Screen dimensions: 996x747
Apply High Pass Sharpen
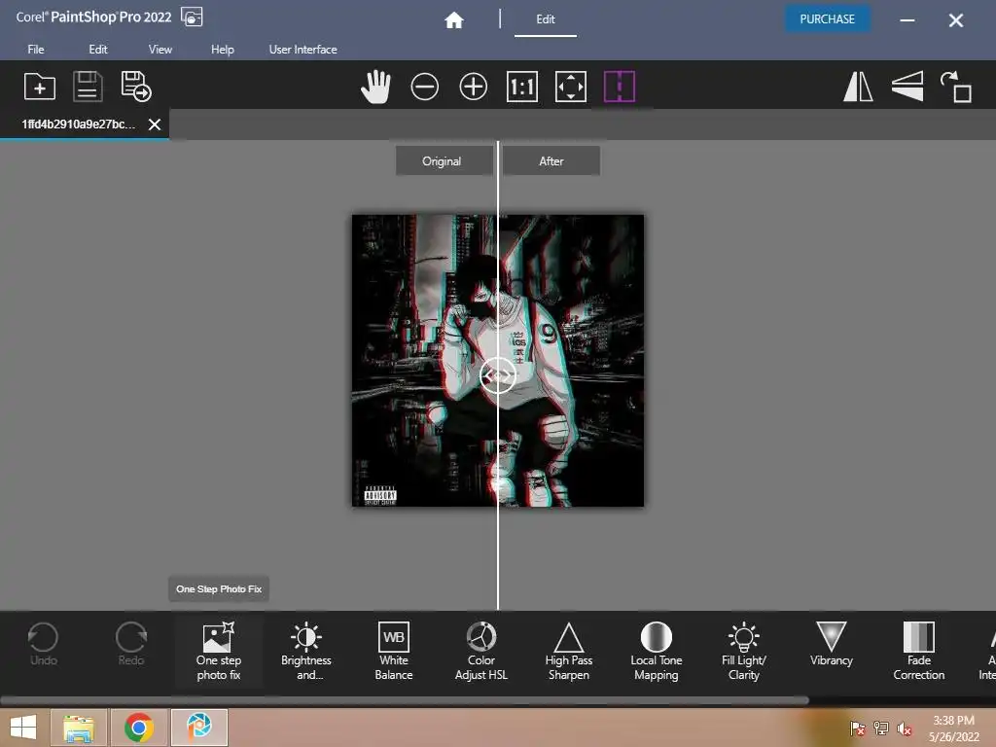pos(568,651)
